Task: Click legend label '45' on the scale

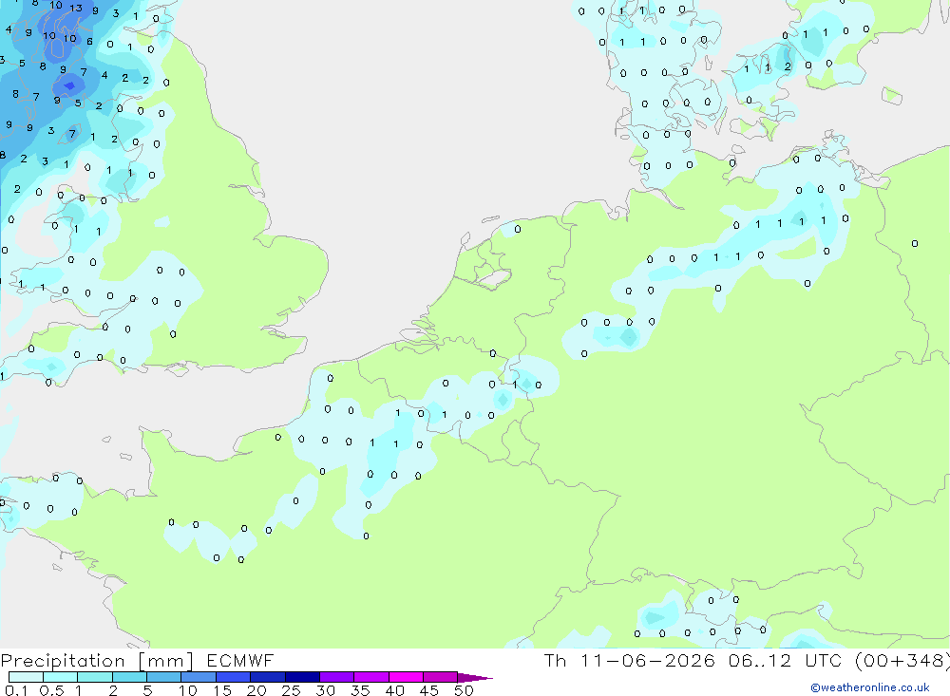Action: click(x=429, y=690)
